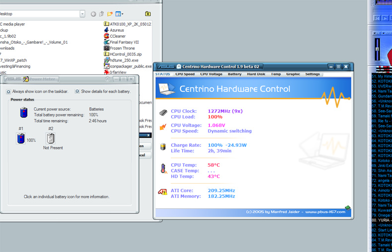
Task: Switch to the Hard Disk tab
Action: pos(256,74)
